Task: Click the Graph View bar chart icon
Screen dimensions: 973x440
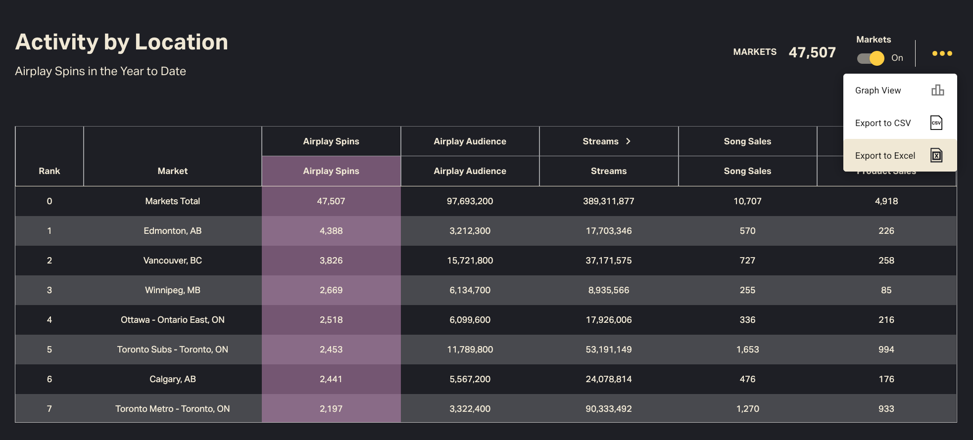Action: click(937, 90)
